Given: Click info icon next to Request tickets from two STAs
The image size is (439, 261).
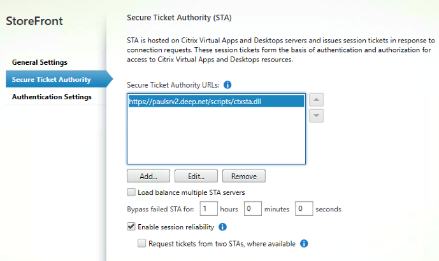Looking at the screenshot, I should pos(304,243).
